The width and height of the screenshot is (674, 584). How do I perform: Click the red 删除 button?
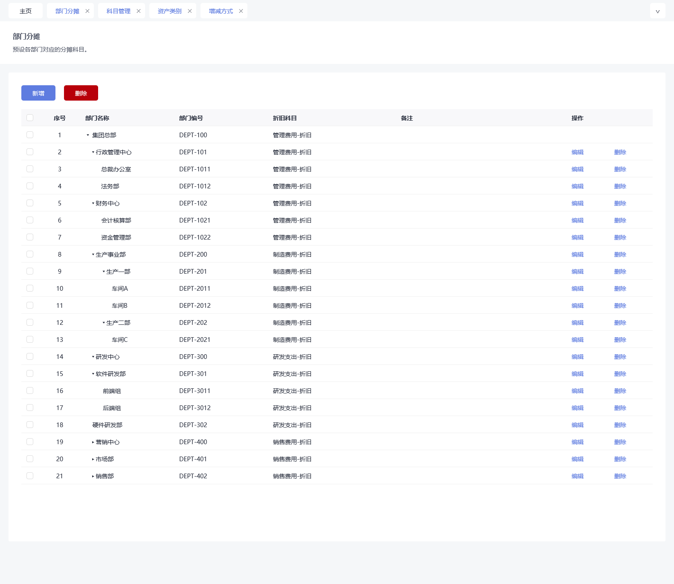(x=81, y=93)
